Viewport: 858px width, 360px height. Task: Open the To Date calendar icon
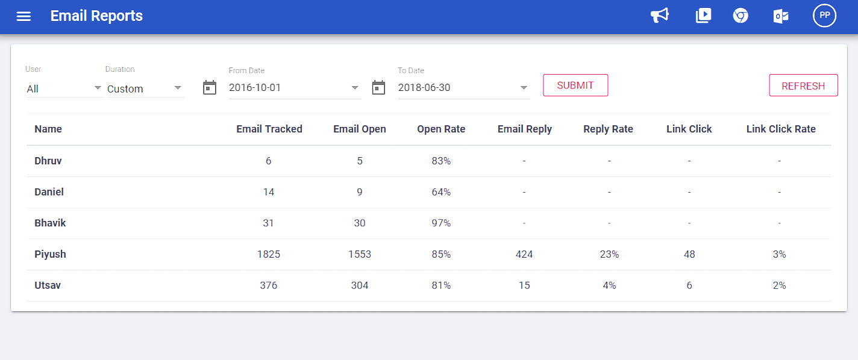pos(378,87)
